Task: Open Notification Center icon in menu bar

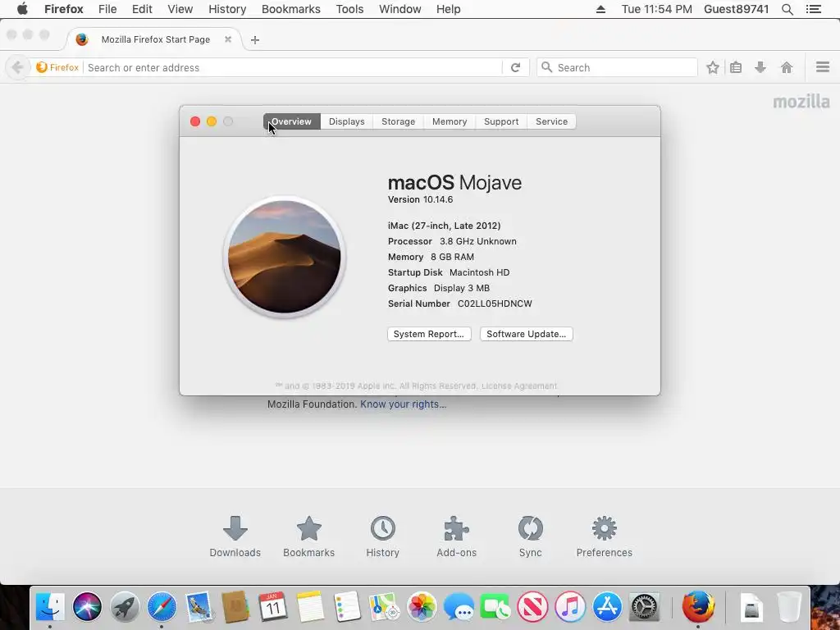Action: (814, 9)
